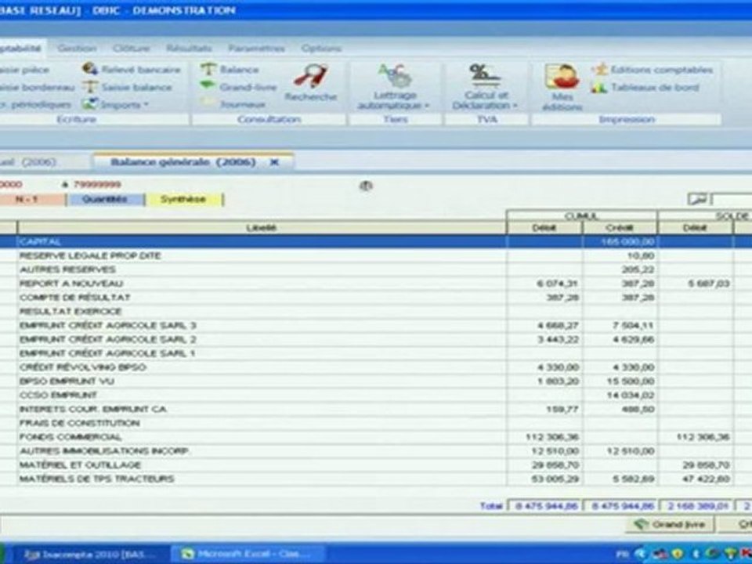Select the RESULTAT EXERCICE row

pos(376,311)
